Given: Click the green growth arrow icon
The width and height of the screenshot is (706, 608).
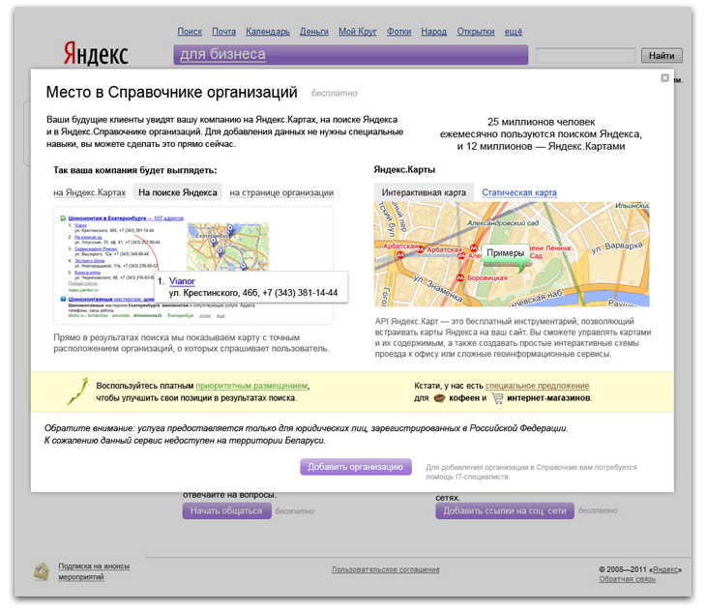Looking at the screenshot, I should click(x=77, y=391).
